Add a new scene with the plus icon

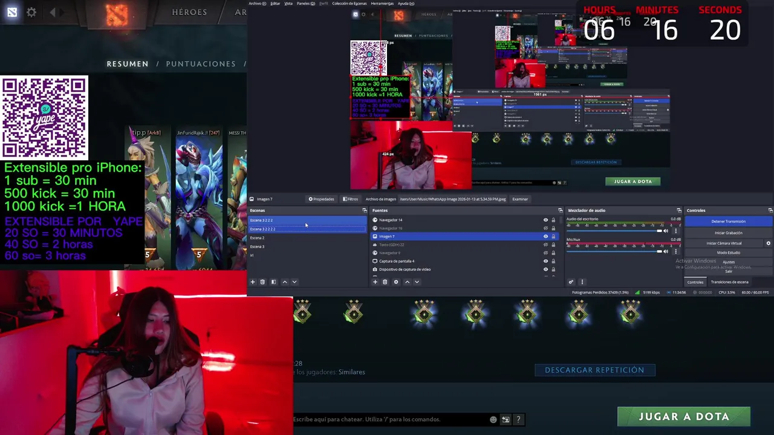click(x=253, y=282)
